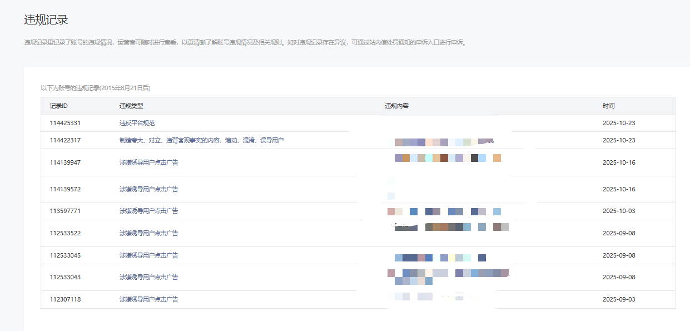The height and width of the screenshot is (331, 690).
Task: Open violation type link in row 112533522
Action: tap(148, 233)
